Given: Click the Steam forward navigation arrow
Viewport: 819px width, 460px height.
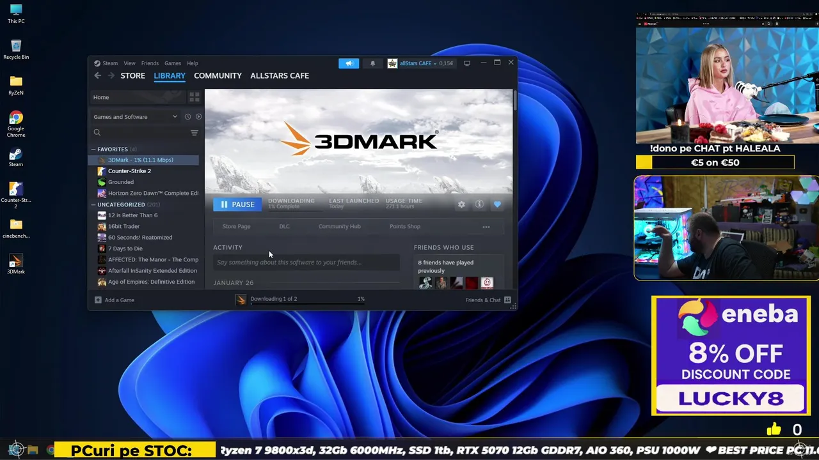Looking at the screenshot, I should coord(111,75).
